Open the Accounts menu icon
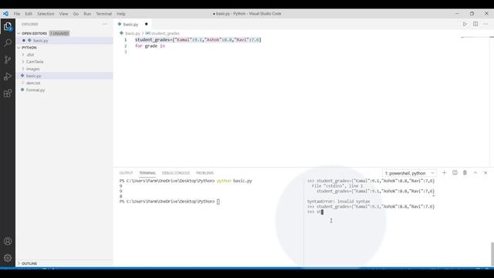This screenshot has height=278, width=494. [8, 241]
